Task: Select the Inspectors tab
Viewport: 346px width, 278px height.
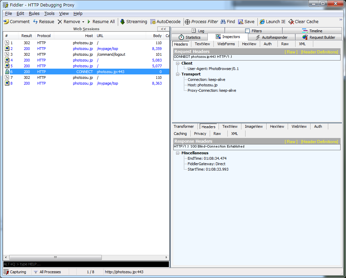Action: (228, 37)
